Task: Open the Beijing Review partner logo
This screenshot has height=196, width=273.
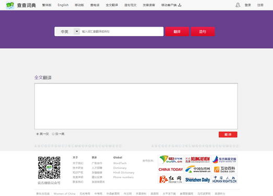Action: click(x=197, y=159)
